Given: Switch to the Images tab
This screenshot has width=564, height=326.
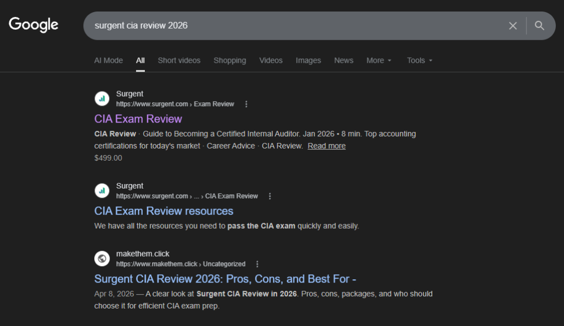Looking at the screenshot, I should coord(308,60).
